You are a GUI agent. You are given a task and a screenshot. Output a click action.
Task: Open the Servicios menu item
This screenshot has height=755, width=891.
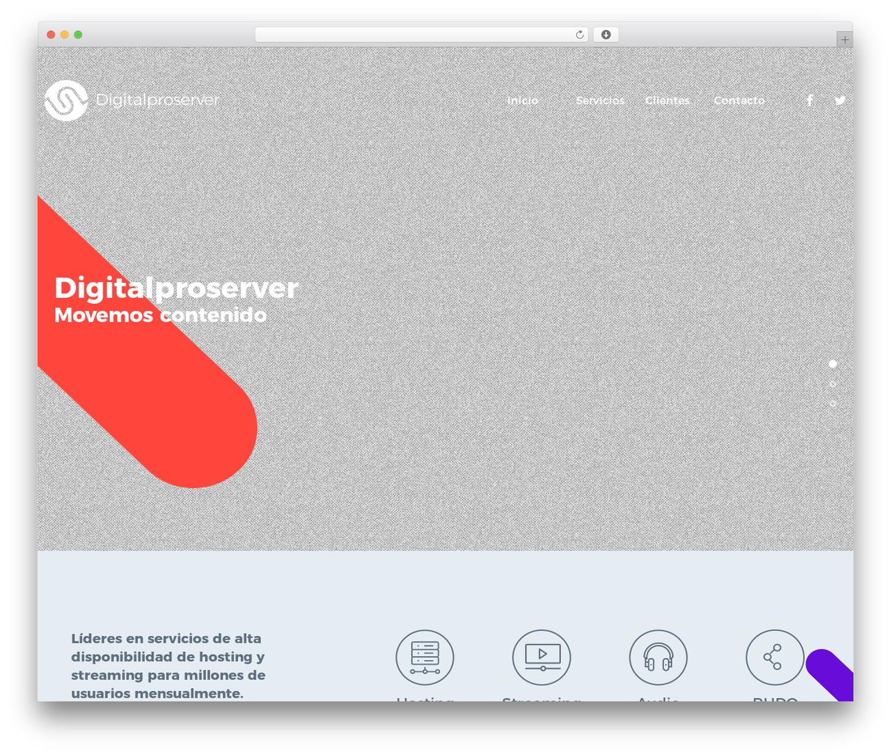(600, 100)
